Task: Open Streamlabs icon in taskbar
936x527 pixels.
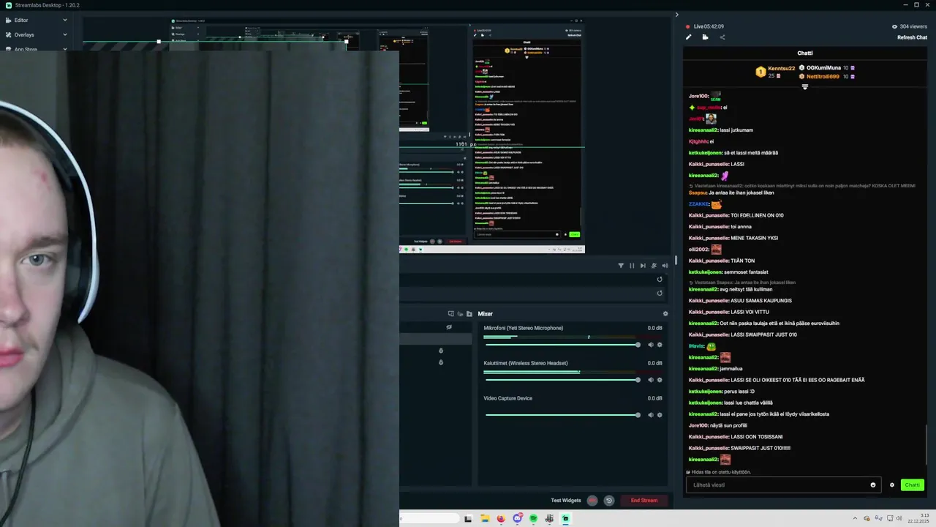Action: 565,518
